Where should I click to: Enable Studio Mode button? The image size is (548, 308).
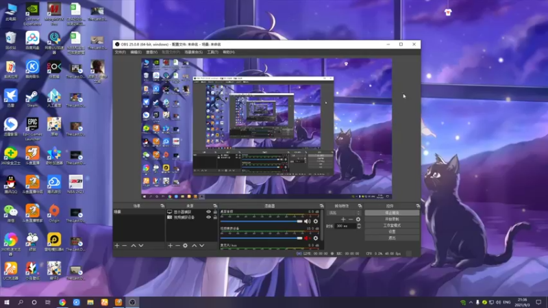[x=392, y=225]
